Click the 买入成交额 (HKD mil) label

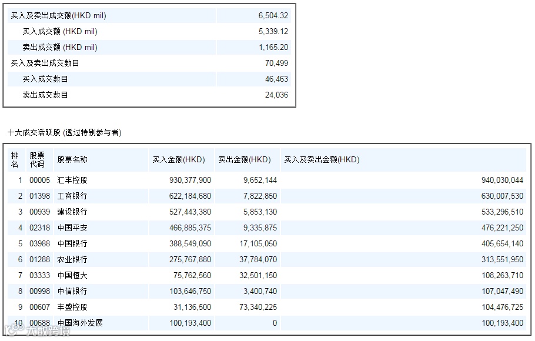pos(60,31)
